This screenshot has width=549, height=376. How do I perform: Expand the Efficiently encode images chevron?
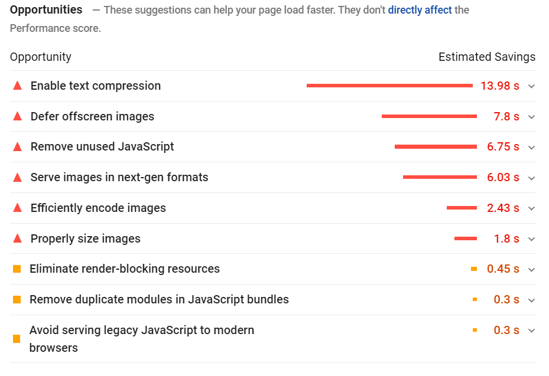(531, 208)
